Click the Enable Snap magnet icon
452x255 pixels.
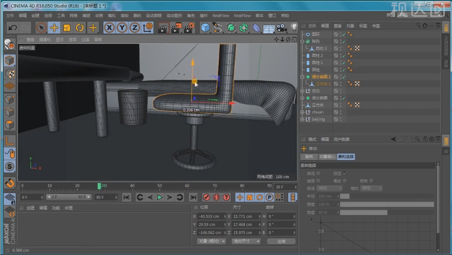point(10,183)
